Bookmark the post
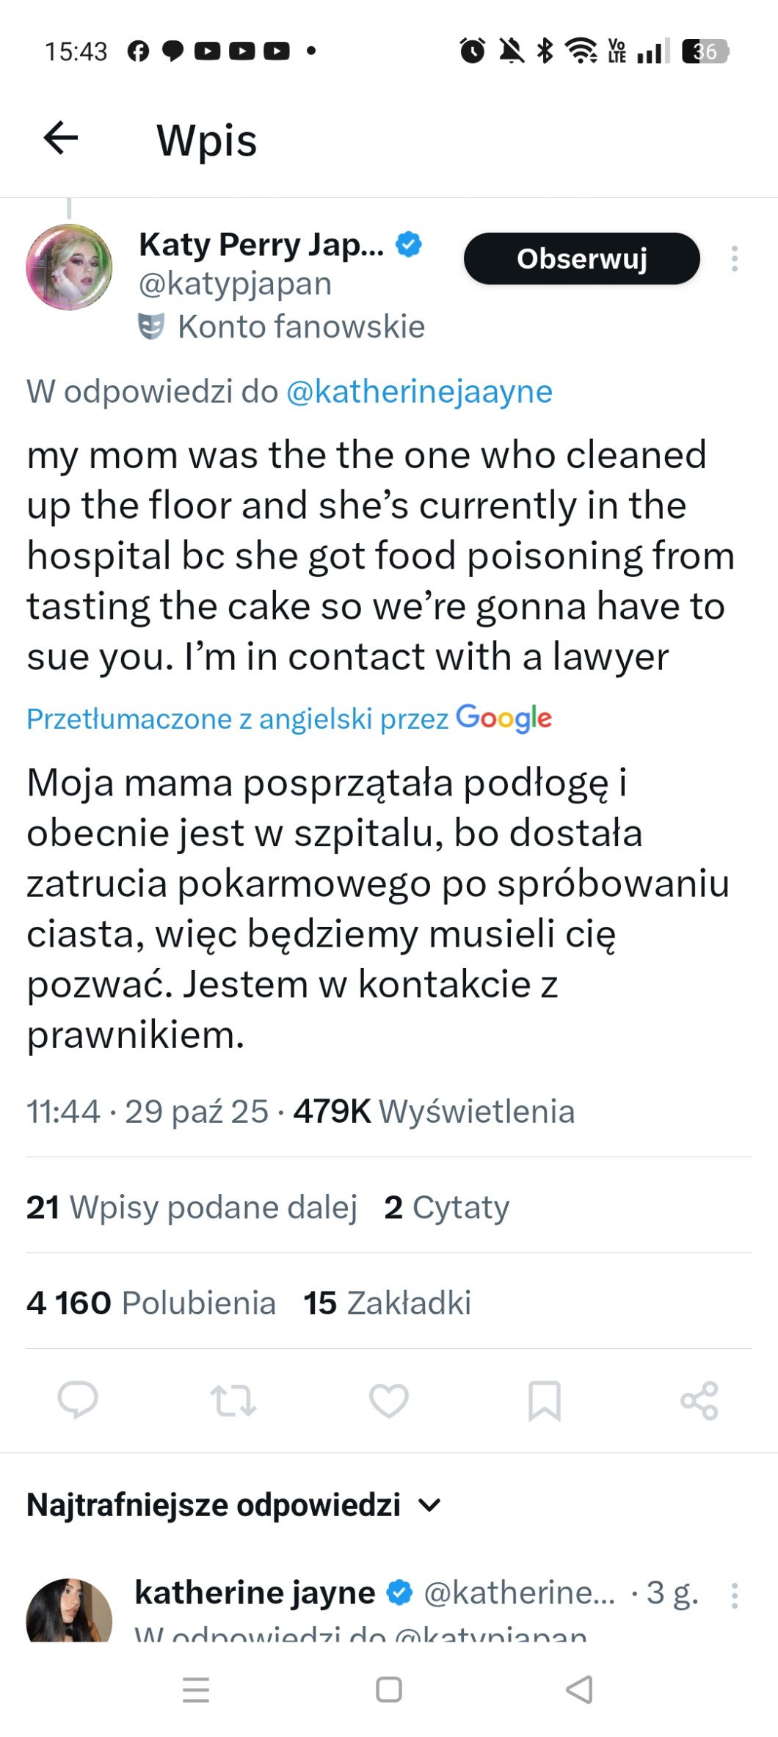The width and height of the screenshot is (778, 1737). click(x=544, y=1400)
